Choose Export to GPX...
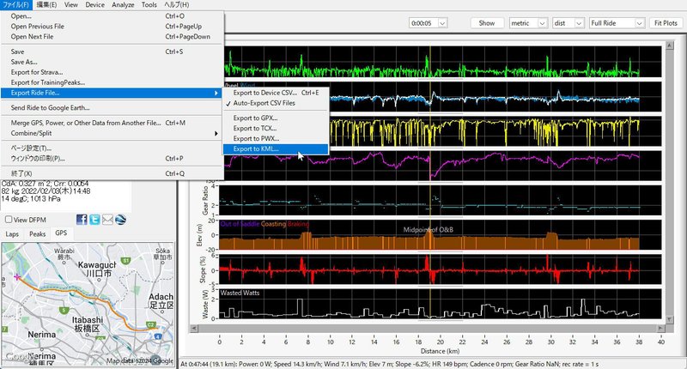Viewport: 687px width, 369px height. [x=276, y=118]
